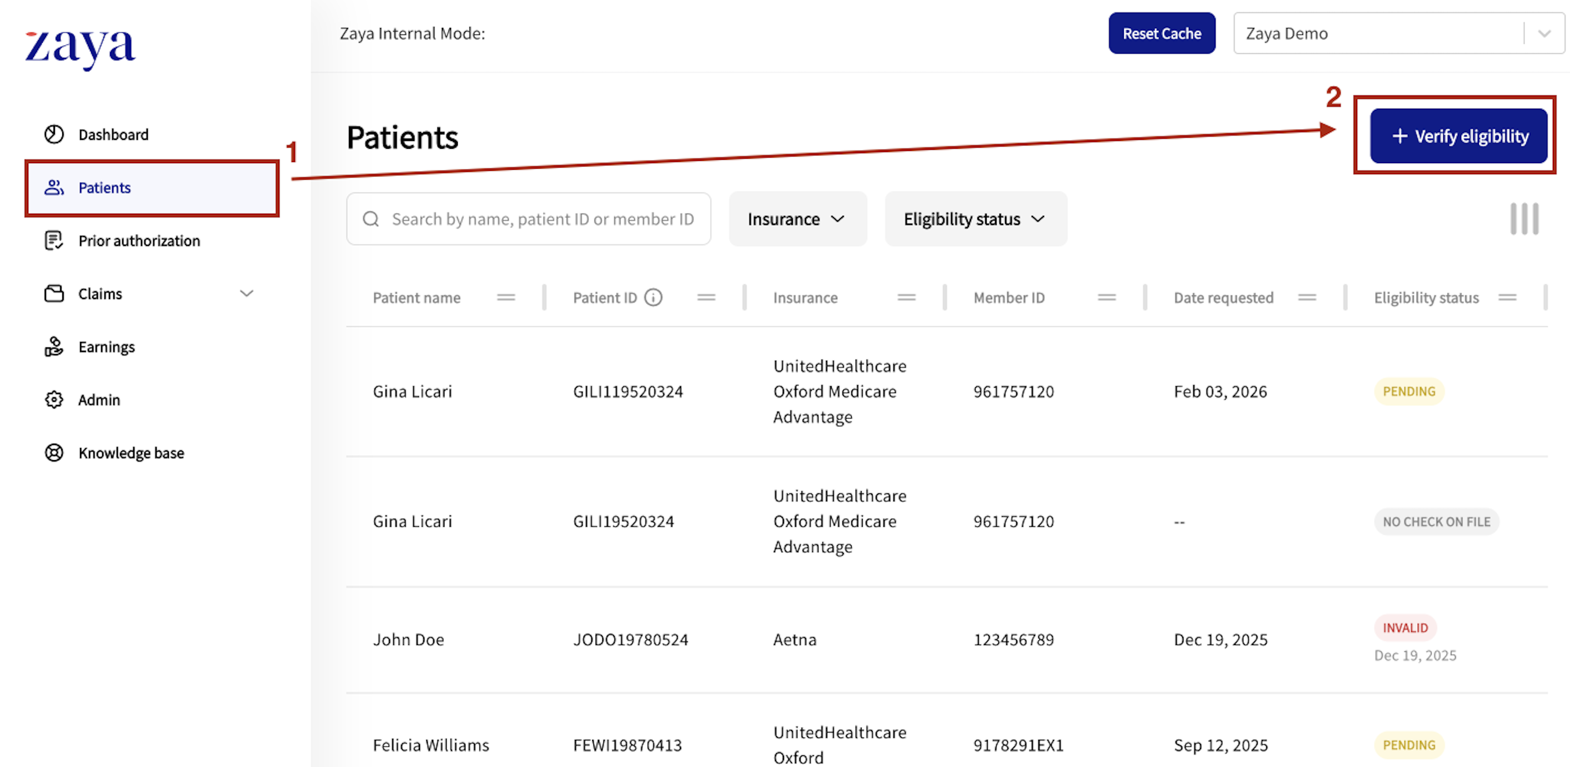
Task: Click the Earnings hand-coin icon
Action: click(54, 346)
